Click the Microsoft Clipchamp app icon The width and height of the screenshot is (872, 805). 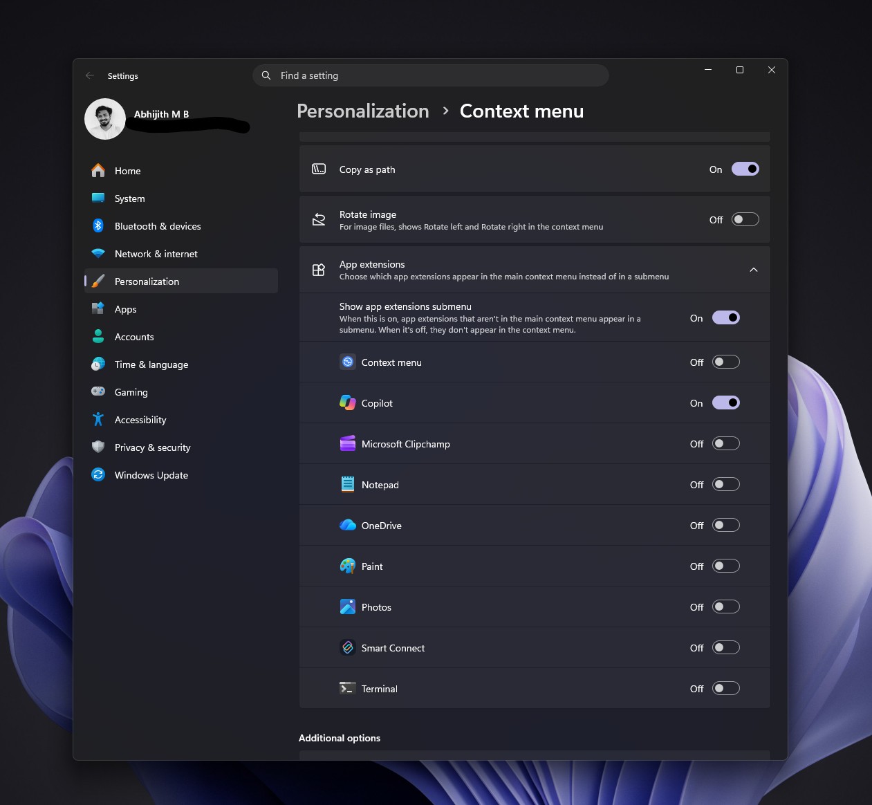tap(348, 443)
